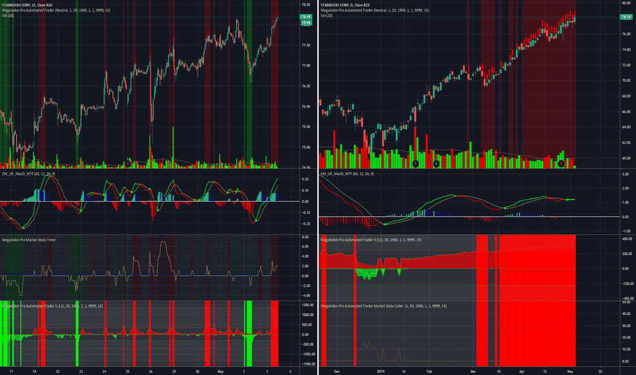Open earnings marker E on the 15-minute chart
The height and width of the screenshot is (375, 636).
[128, 164]
